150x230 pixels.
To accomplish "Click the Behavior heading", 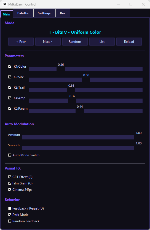I will click(x=12, y=200).
